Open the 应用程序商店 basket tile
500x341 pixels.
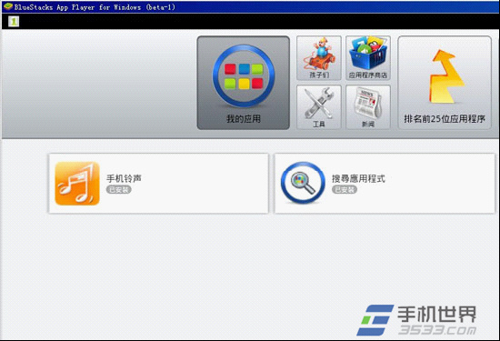coord(368,58)
